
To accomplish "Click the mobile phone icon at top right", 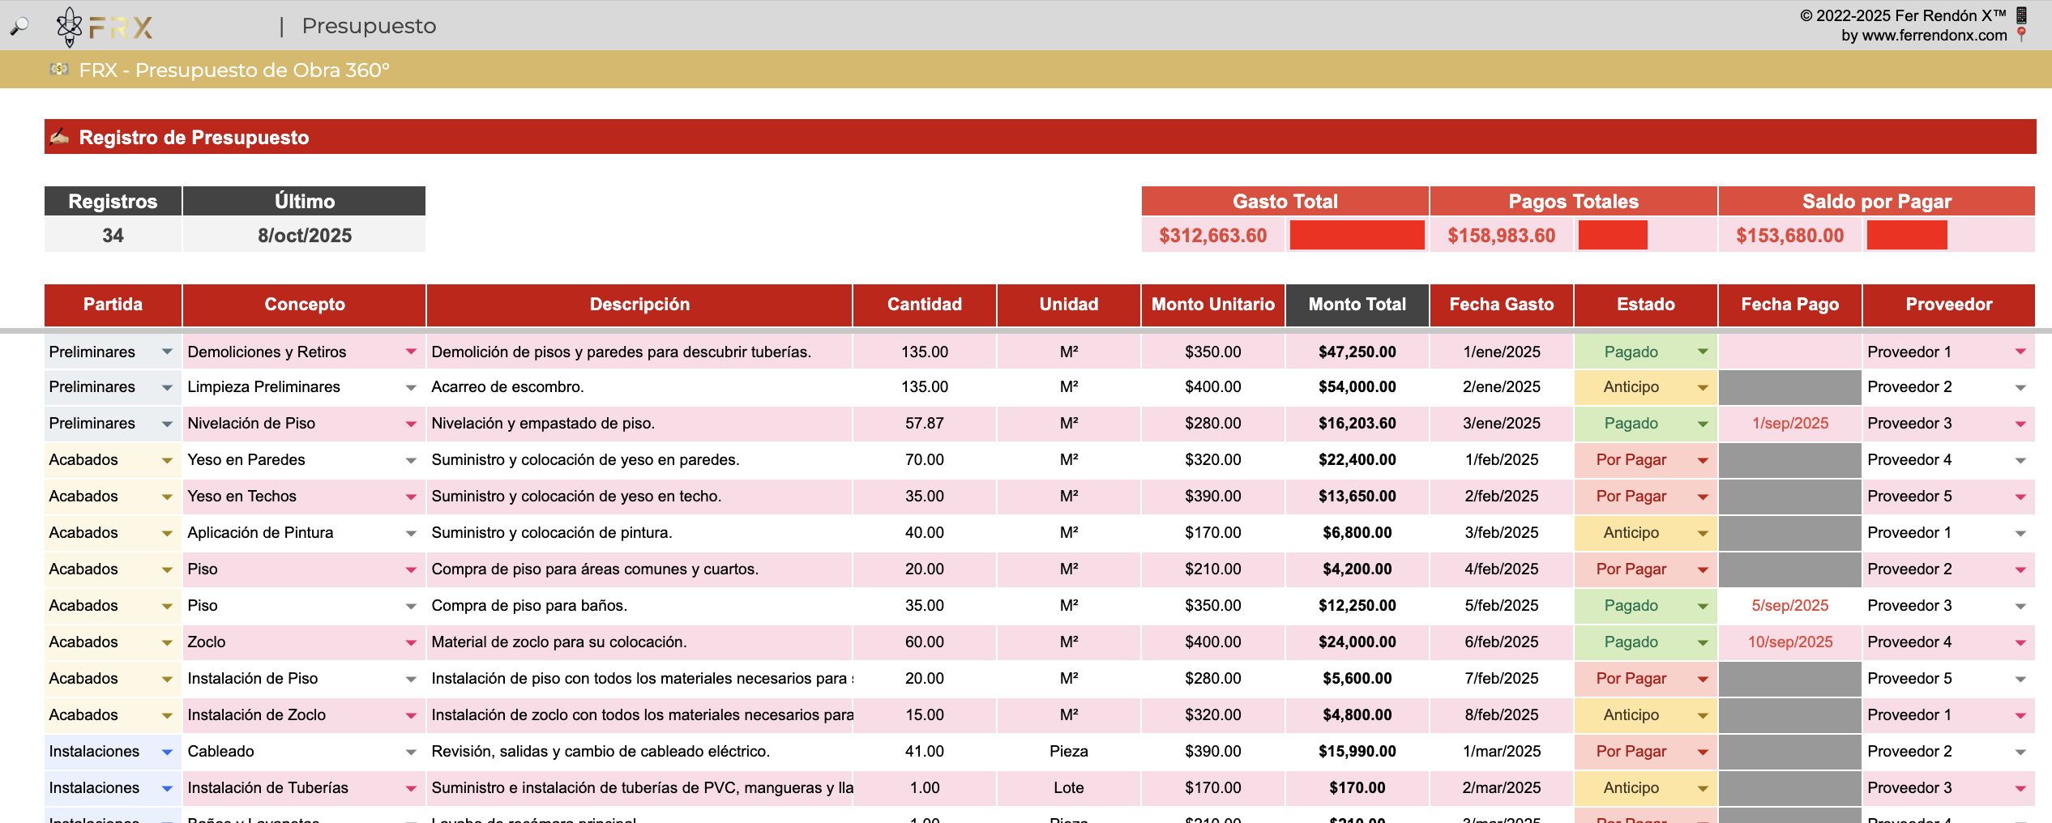I will click(2021, 15).
